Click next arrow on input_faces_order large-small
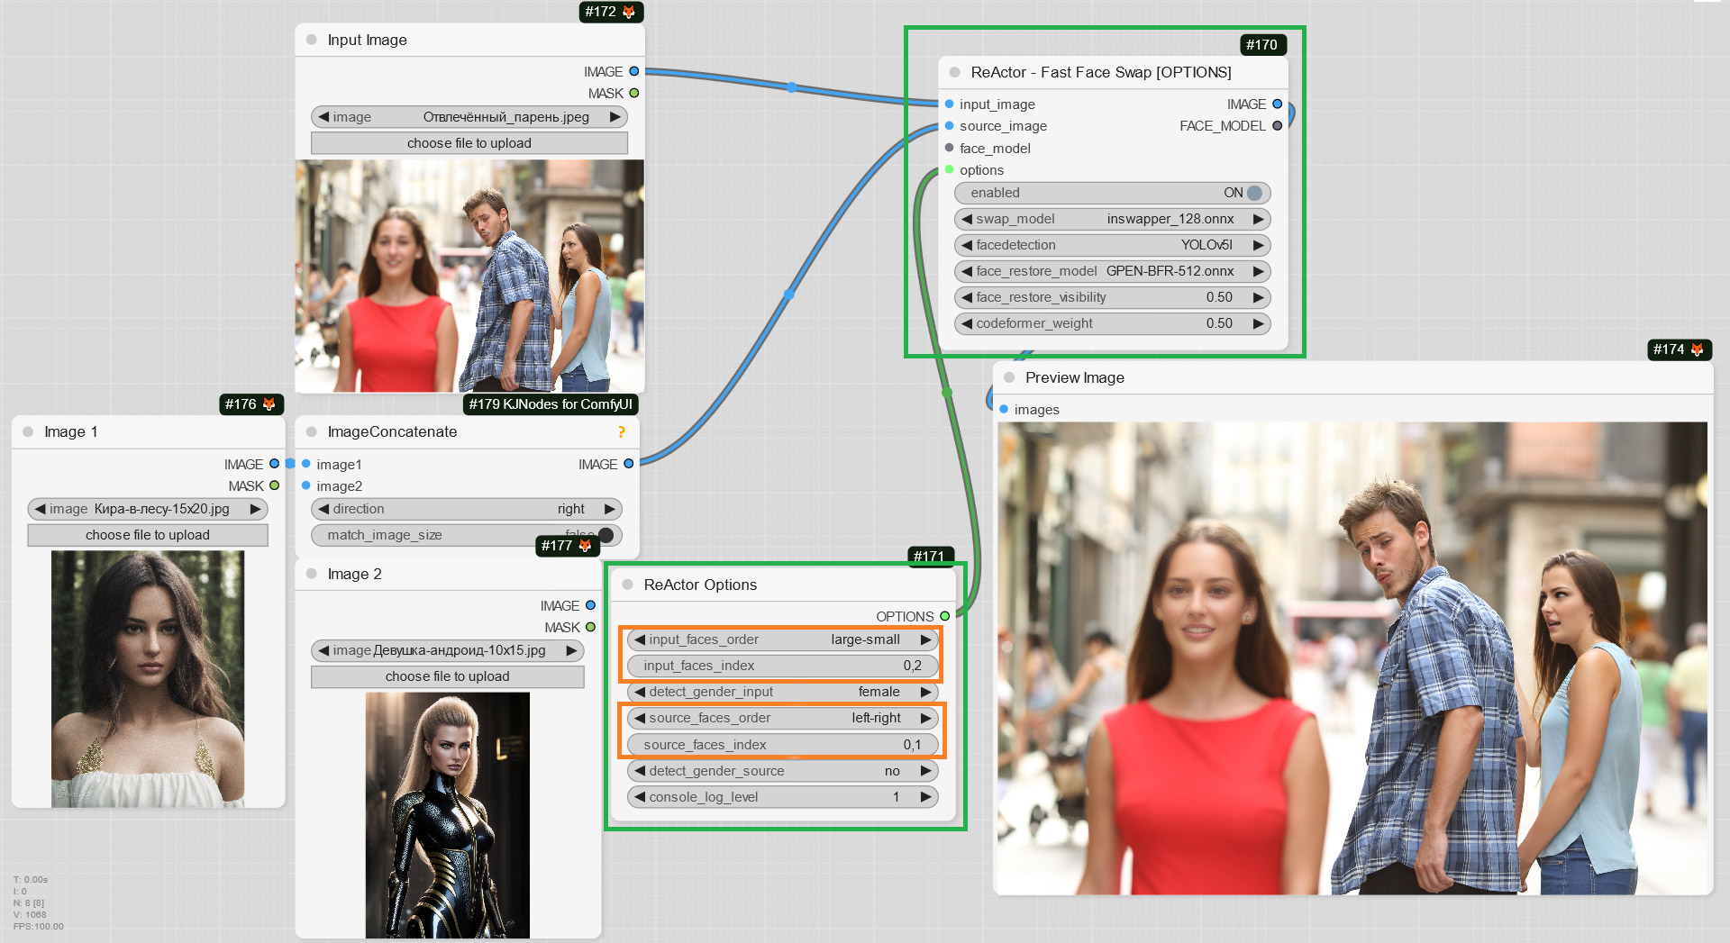The height and width of the screenshot is (943, 1730). [x=925, y=639]
